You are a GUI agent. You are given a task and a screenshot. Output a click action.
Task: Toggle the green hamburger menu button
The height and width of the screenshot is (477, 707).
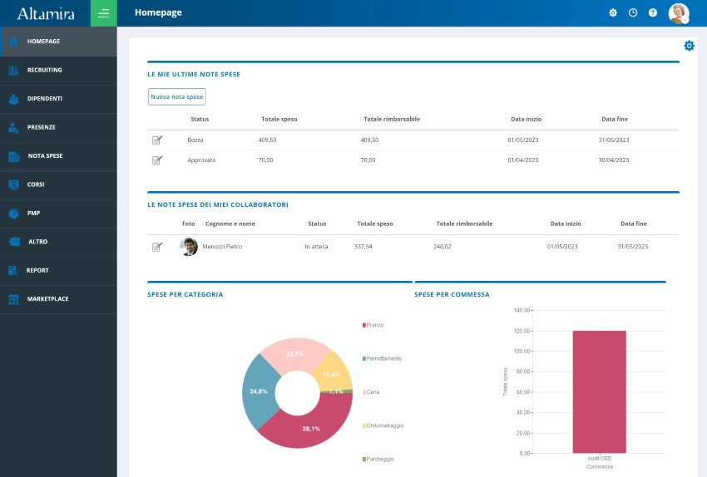(x=103, y=13)
